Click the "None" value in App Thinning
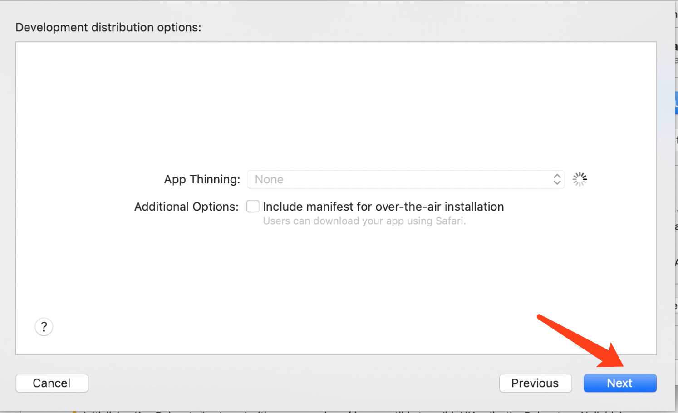The width and height of the screenshot is (678, 413). coord(269,179)
